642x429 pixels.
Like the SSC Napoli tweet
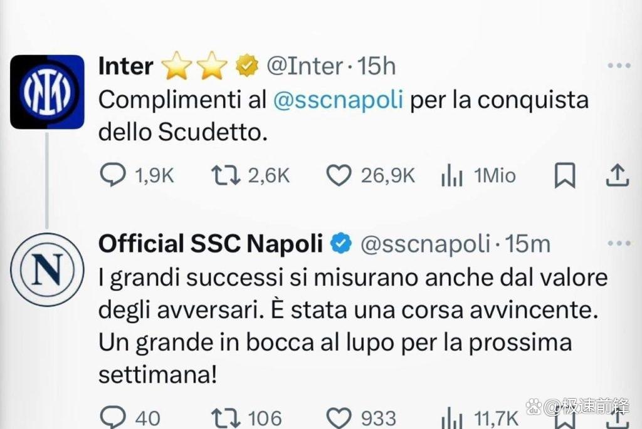tap(339, 417)
